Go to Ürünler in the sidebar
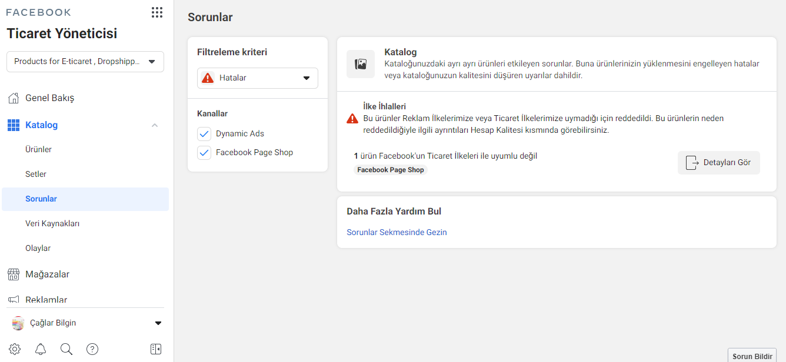 click(x=39, y=149)
